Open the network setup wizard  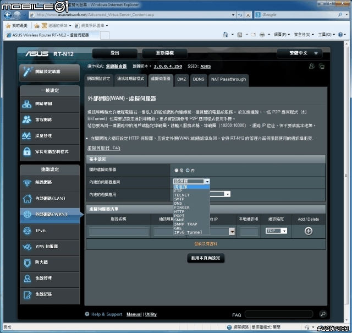point(50,72)
